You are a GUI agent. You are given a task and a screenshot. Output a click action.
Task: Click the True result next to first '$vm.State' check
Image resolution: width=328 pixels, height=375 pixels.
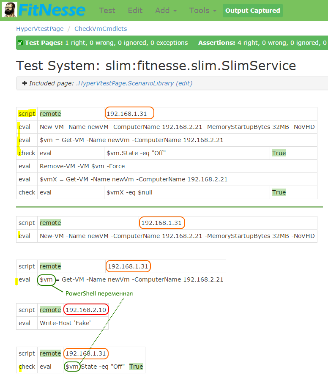tap(279, 153)
